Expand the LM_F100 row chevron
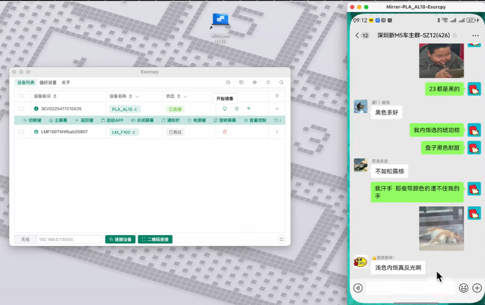Image resolution: width=485 pixels, height=305 pixels. [277, 132]
